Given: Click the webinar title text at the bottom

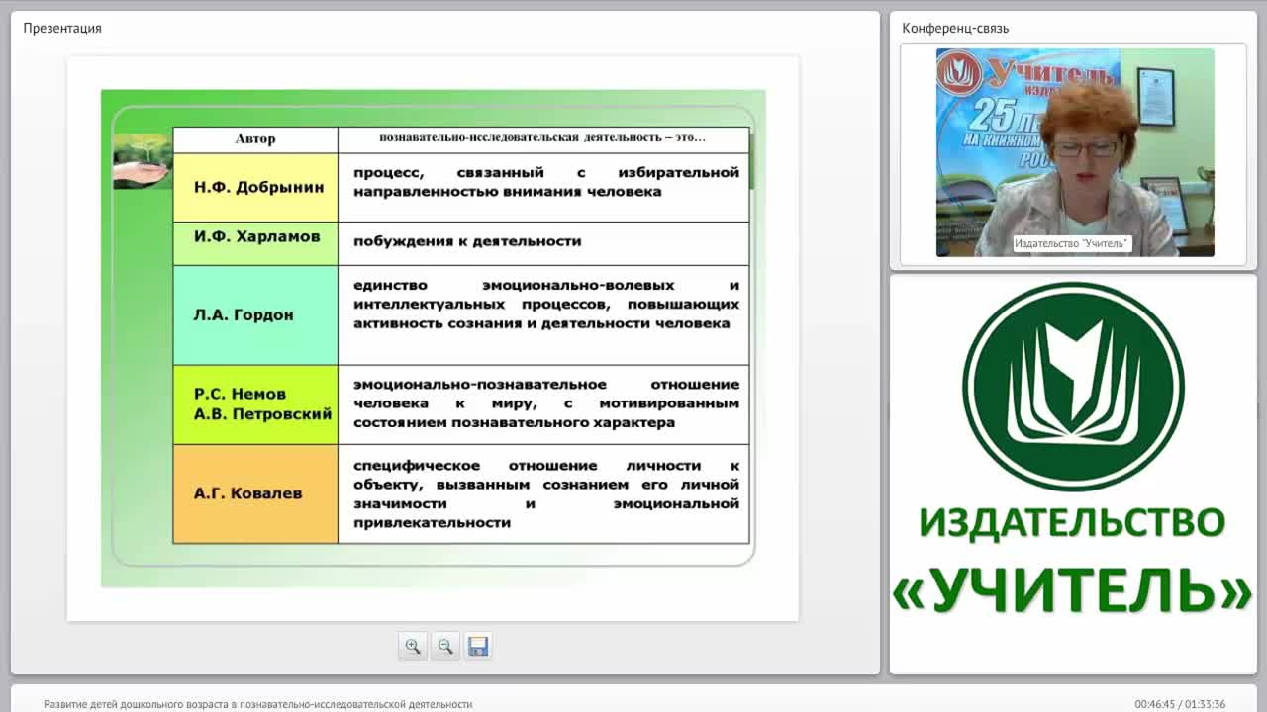Looking at the screenshot, I should [x=257, y=704].
